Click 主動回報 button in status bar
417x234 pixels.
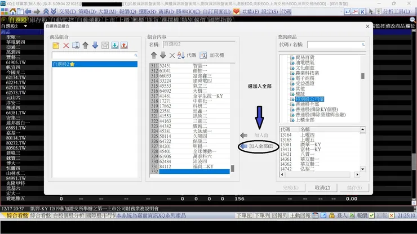tap(300, 215)
